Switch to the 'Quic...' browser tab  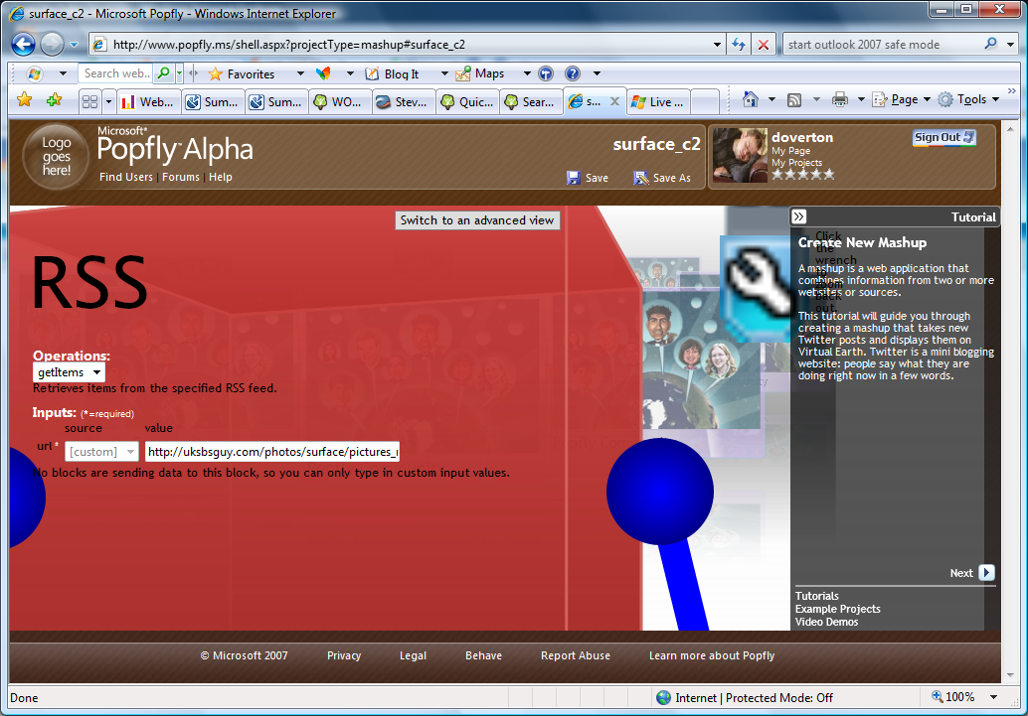tap(467, 102)
